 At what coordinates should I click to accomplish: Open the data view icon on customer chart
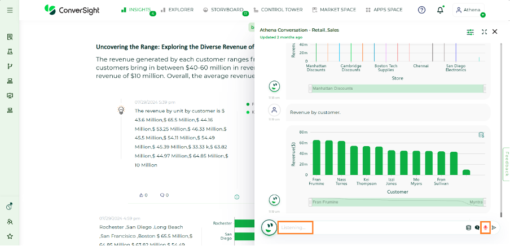pyautogui.click(x=481, y=135)
